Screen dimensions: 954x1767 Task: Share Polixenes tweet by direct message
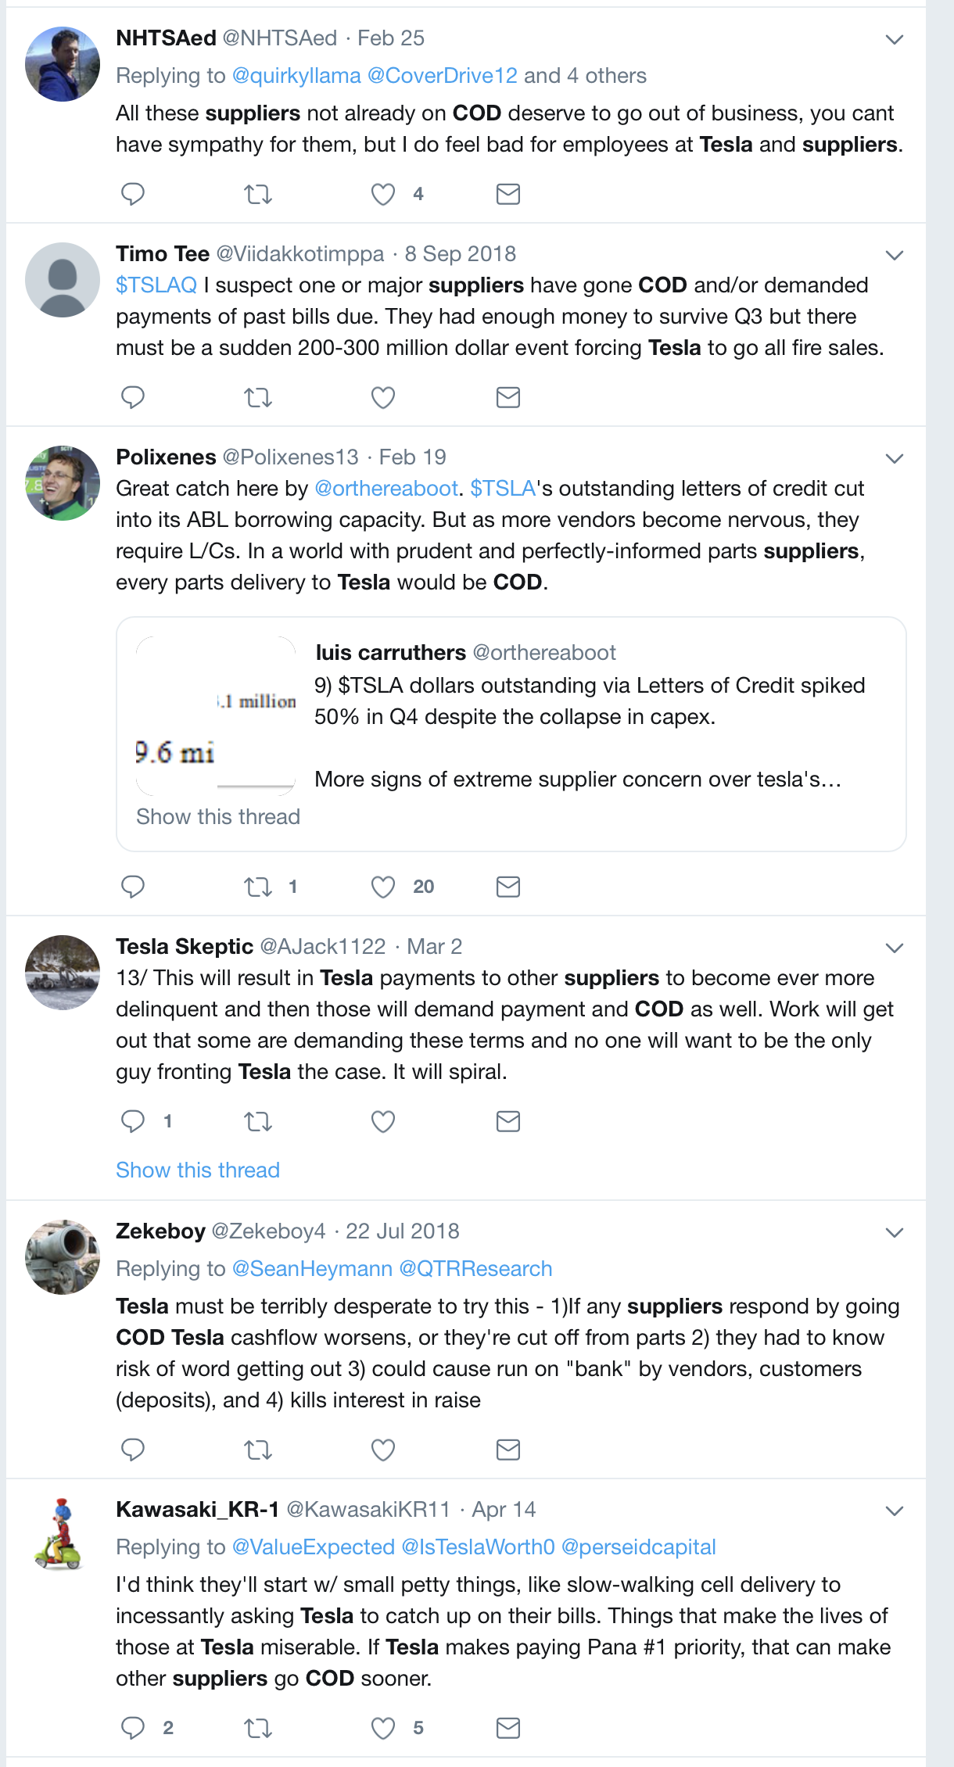[507, 886]
